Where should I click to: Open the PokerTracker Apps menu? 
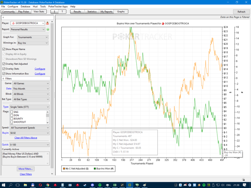(x=58, y=6)
